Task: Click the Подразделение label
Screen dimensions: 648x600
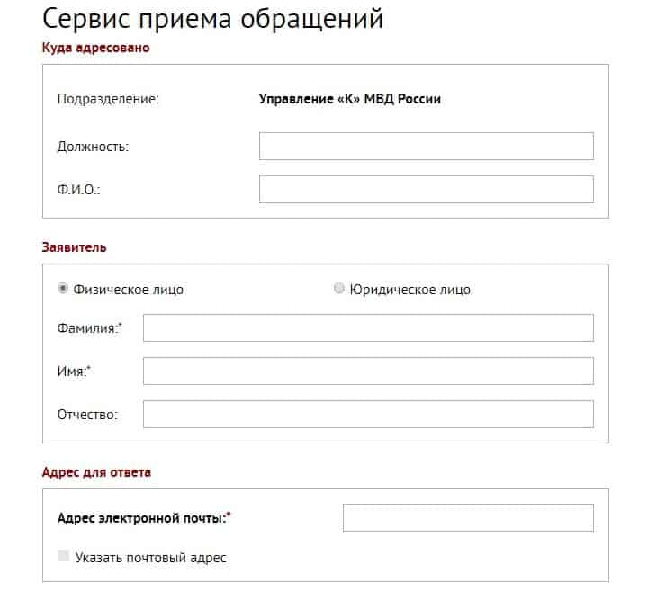Action: (107, 99)
